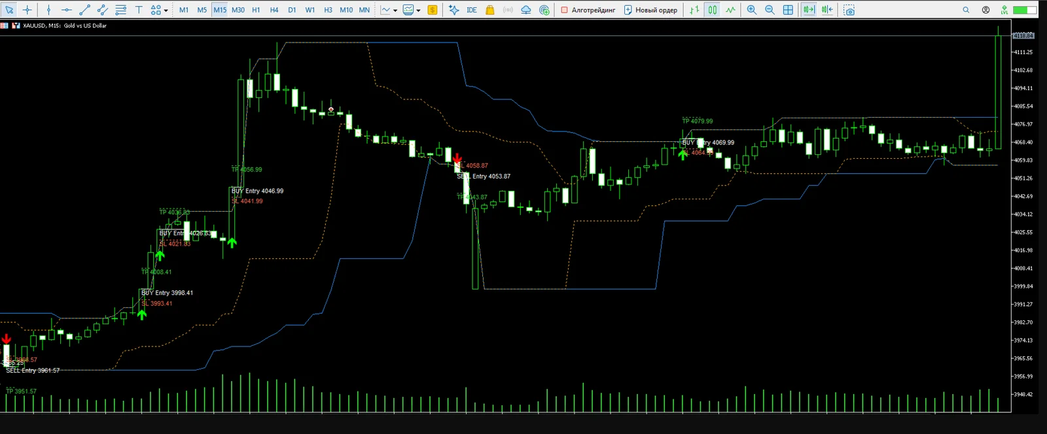The height and width of the screenshot is (434, 1047).
Task: Expand the chart type line dropdown
Action: (x=395, y=10)
